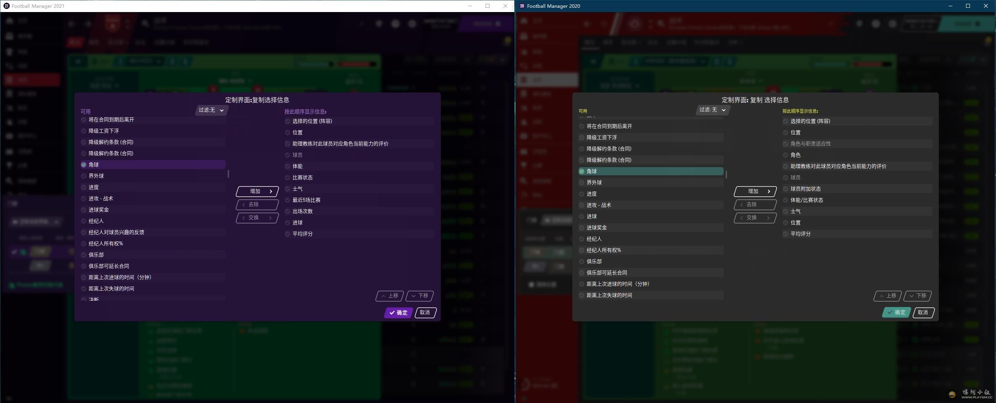Click check-circle icon beside 界外球 in FM 2020
Screen dimensions: 996x403
point(582,183)
